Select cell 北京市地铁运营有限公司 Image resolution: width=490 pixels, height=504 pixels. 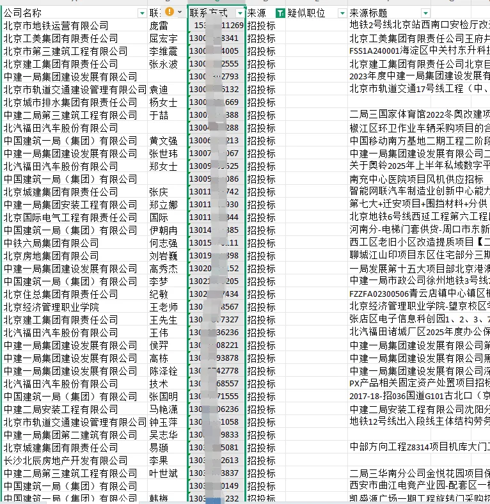(x=74, y=26)
